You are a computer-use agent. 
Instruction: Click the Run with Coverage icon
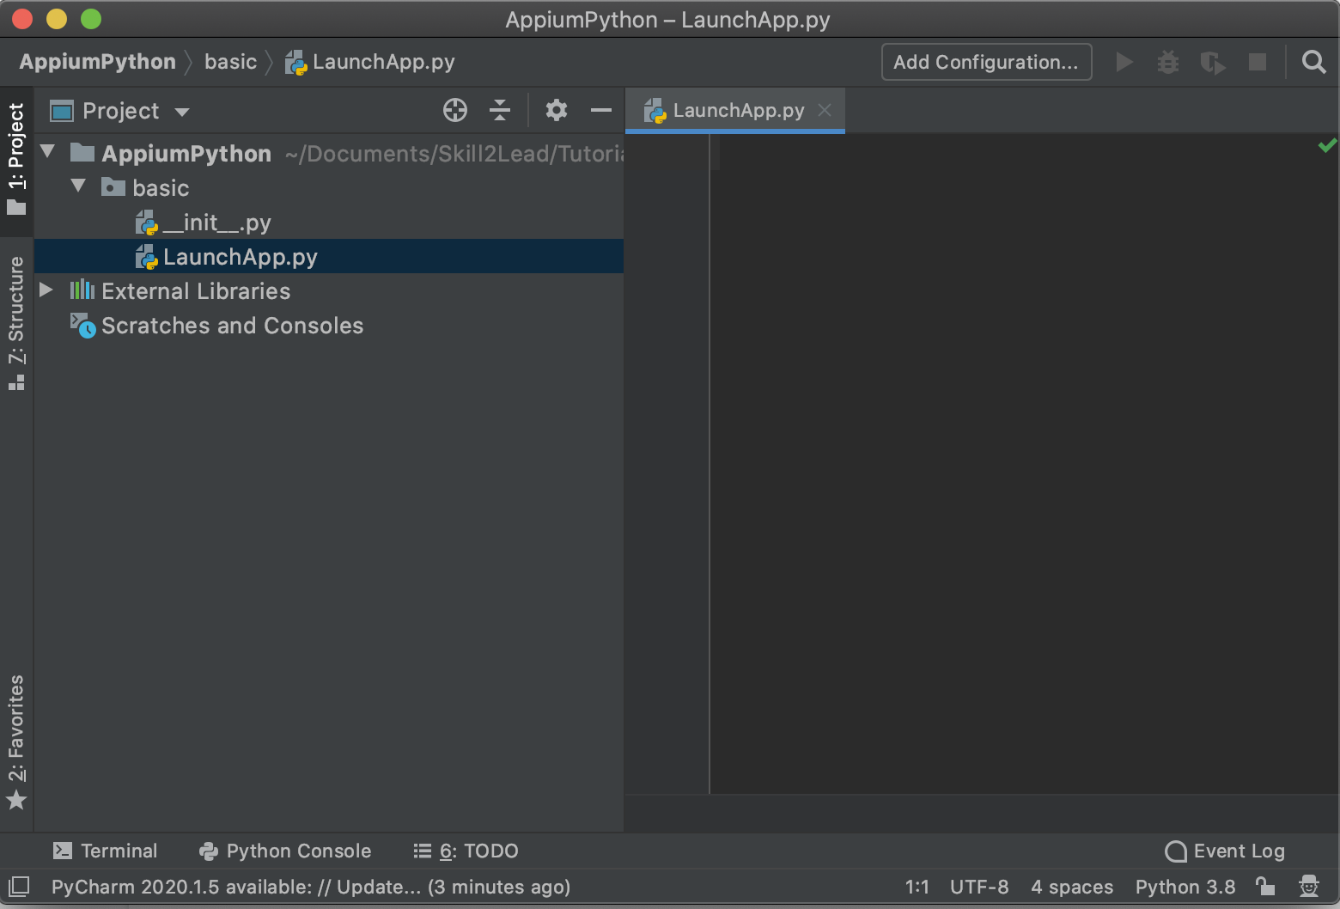(1212, 62)
